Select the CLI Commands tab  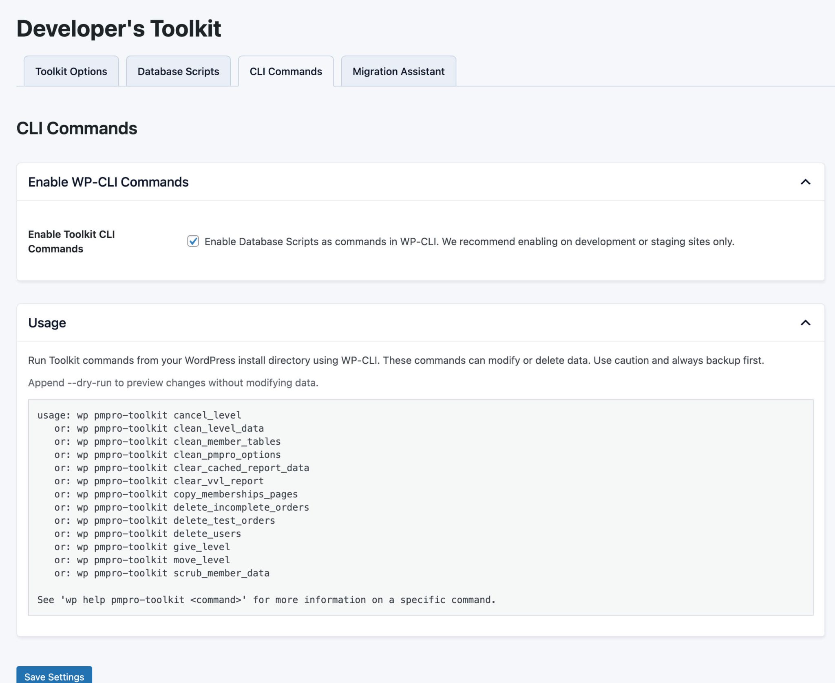(x=286, y=71)
